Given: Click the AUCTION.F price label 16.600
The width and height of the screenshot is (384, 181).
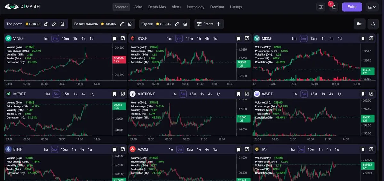Looking at the screenshot, I should pyautogui.click(x=243, y=119).
